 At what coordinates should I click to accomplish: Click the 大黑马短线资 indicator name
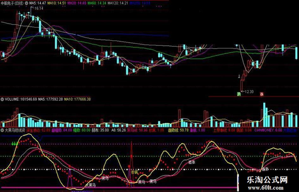(15, 130)
